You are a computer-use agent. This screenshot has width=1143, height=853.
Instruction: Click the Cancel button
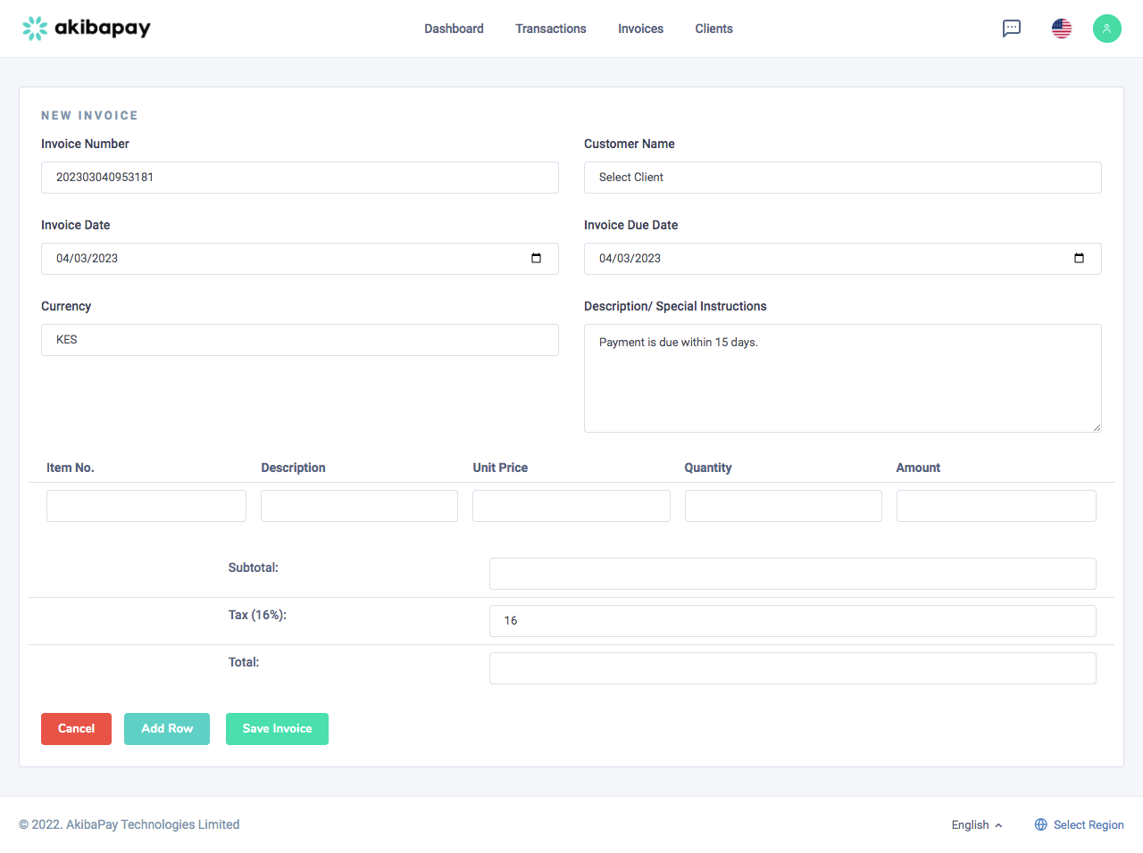pos(76,729)
